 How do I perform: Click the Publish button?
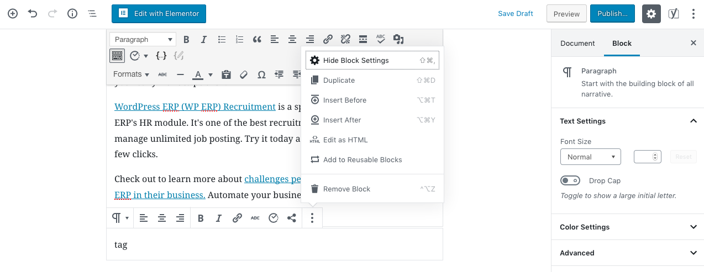(x=612, y=14)
